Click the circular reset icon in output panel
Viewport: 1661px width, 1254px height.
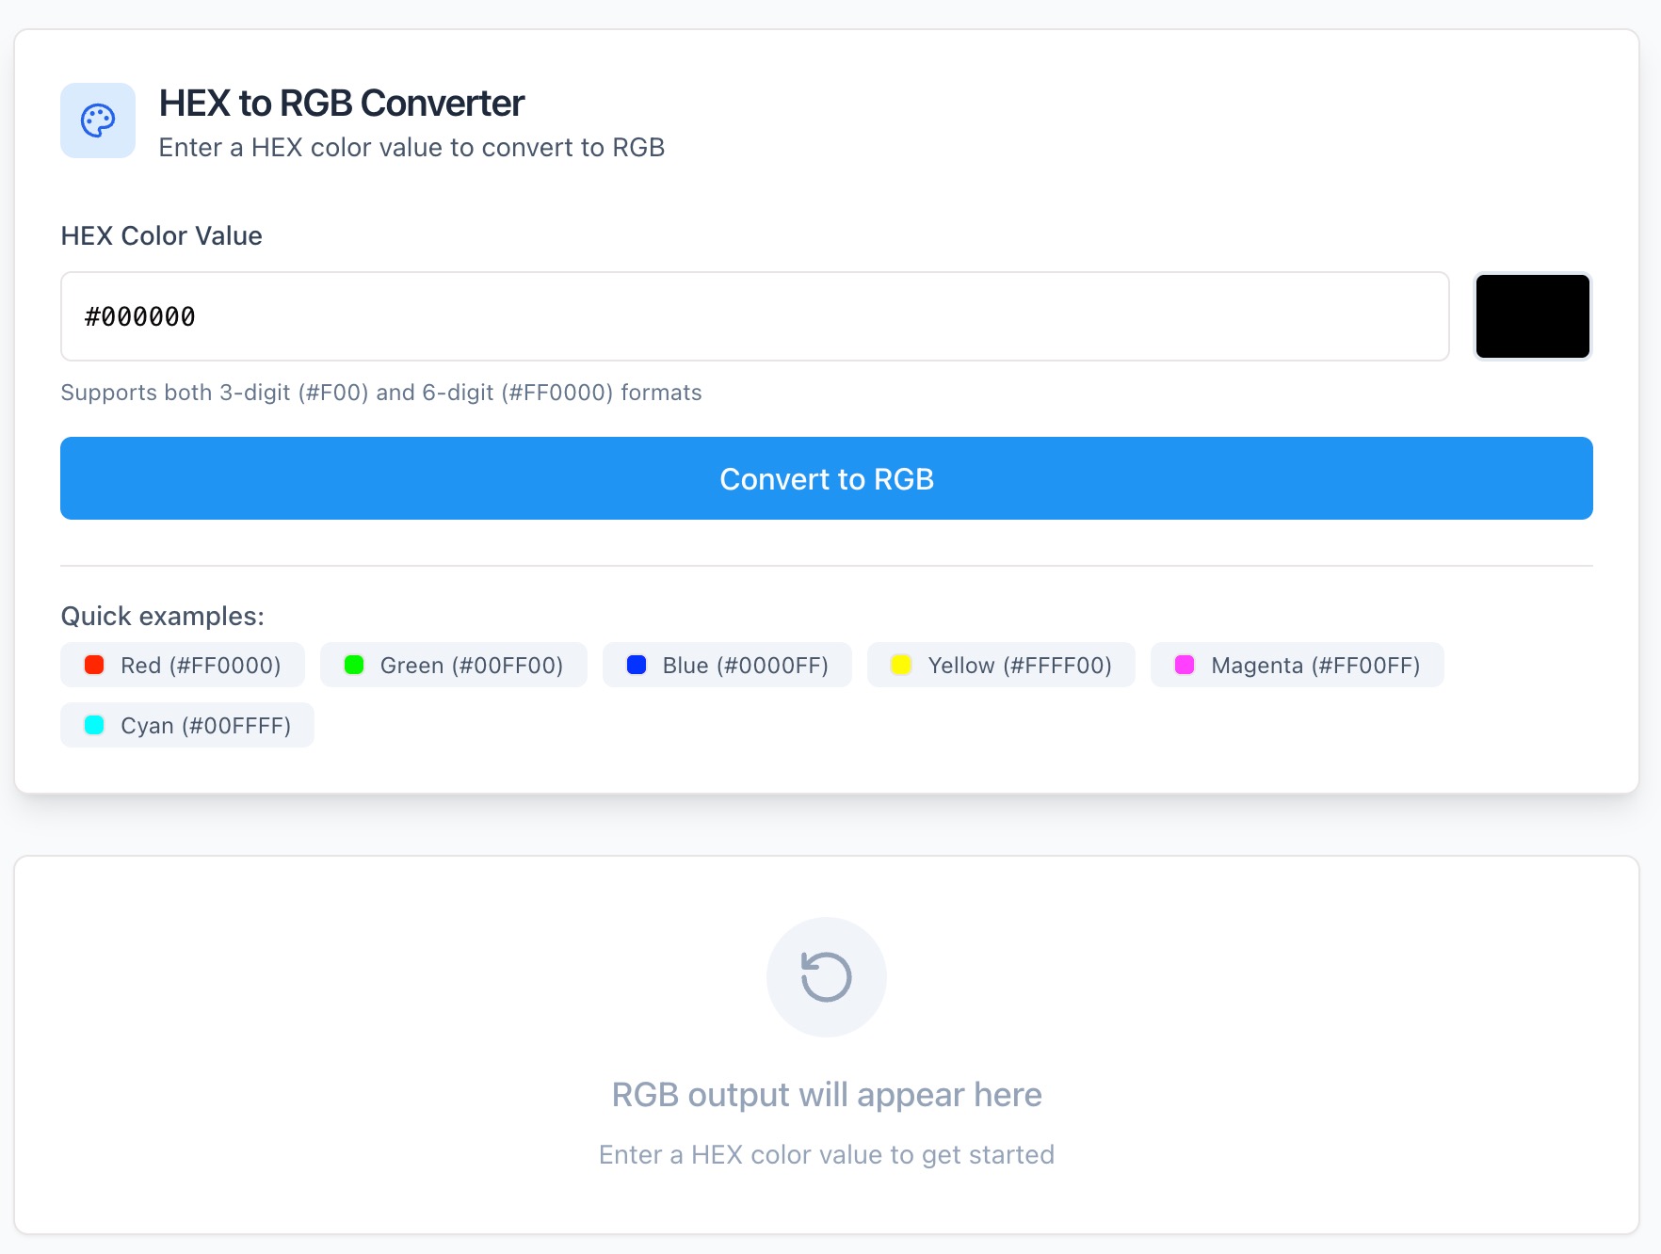(x=826, y=977)
